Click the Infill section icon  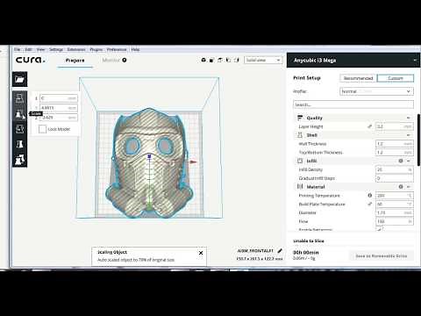[x=300, y=161]
